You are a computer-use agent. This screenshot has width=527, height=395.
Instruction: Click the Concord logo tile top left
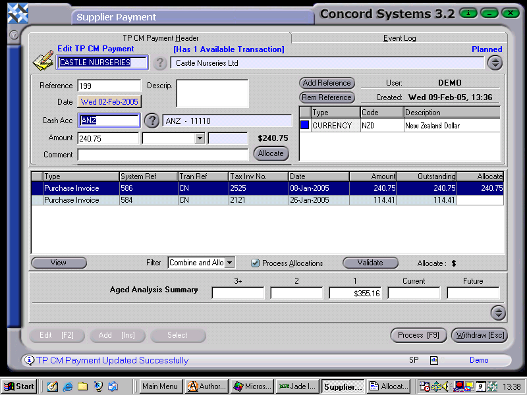tap(17, 13)
